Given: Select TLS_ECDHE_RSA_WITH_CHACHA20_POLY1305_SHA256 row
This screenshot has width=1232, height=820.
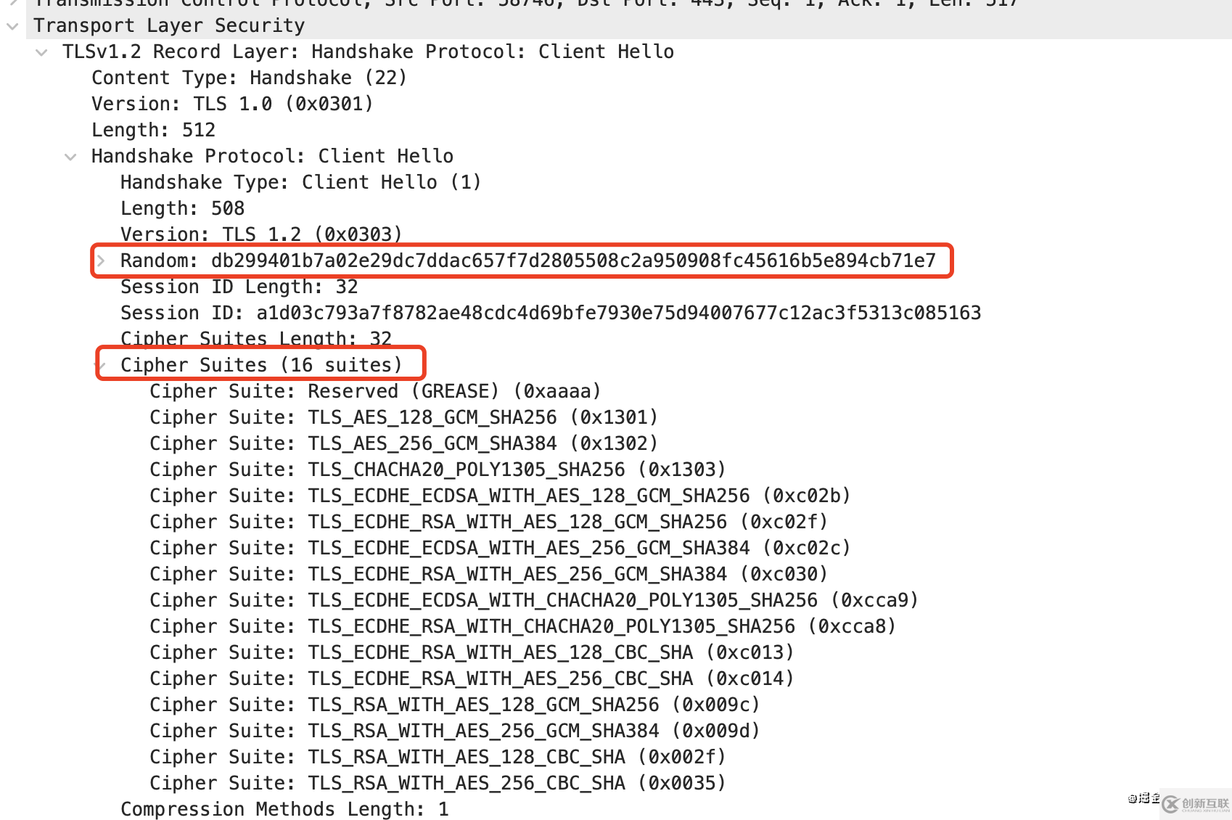Looking at the screenshot, I should coord(522,626).
